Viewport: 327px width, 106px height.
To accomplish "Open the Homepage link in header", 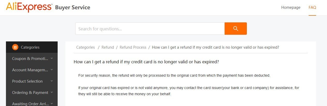I will pyautogui.click(x=291, y=7).
